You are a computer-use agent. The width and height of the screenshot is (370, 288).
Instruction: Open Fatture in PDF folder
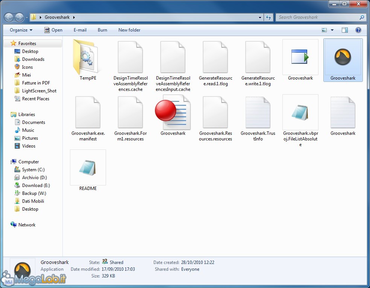coord(36,83)
